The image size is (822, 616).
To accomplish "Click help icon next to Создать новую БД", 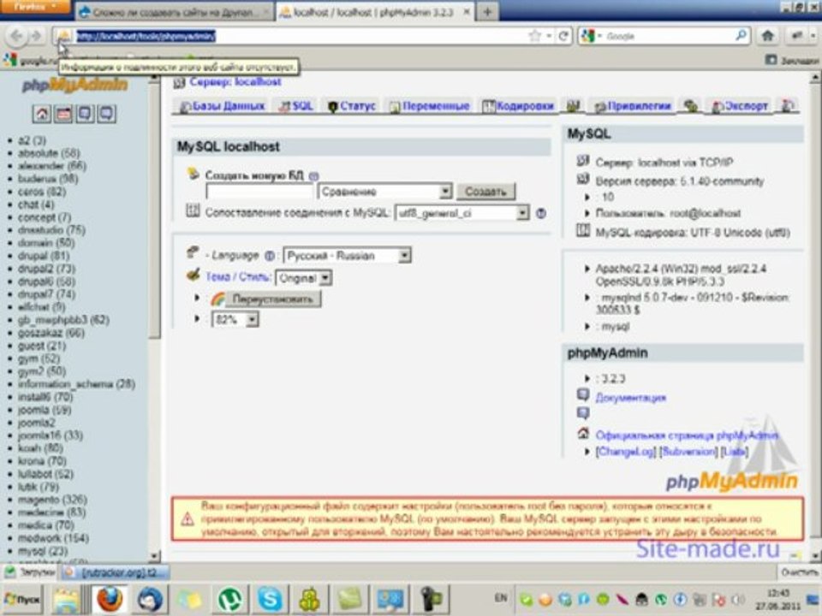I will coord(313,176).
